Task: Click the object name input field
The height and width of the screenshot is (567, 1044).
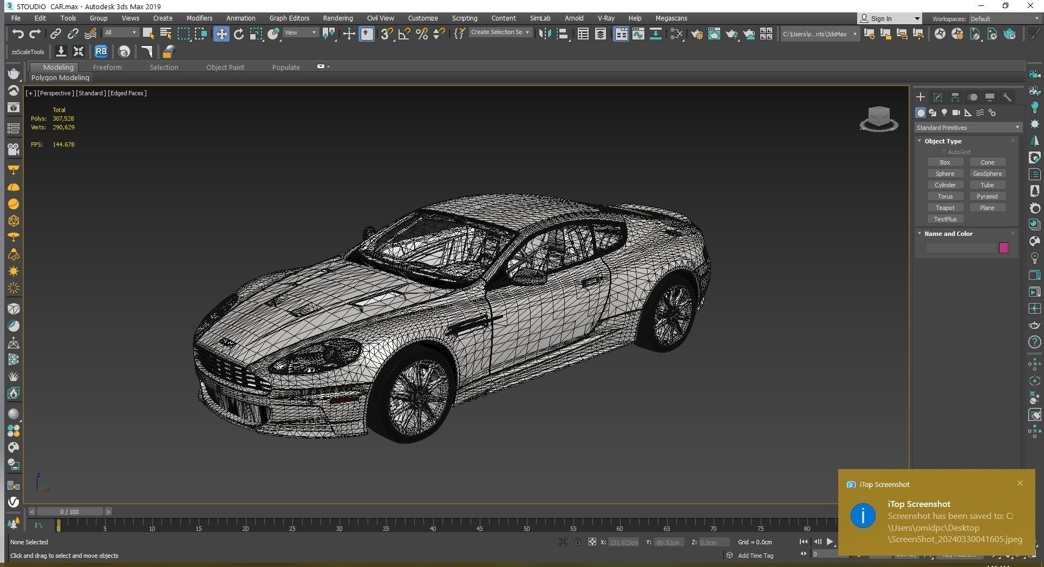Action: [x=961, y=248]
